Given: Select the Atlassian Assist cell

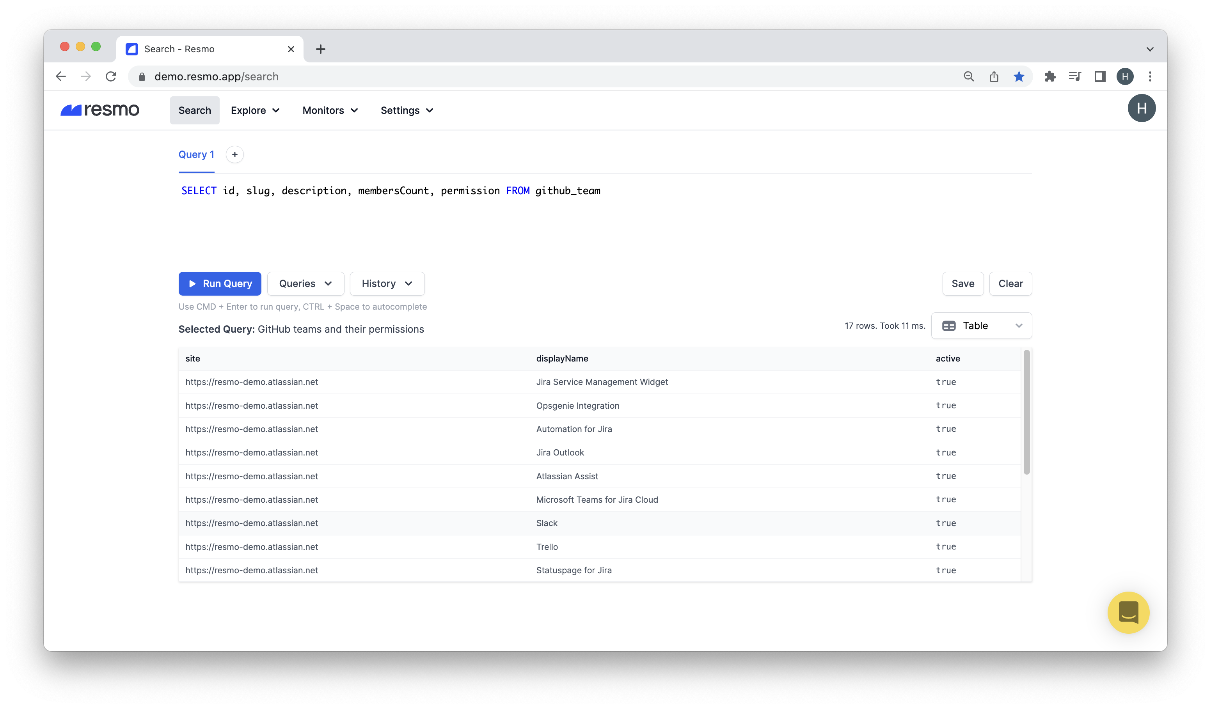Looking at the screenshot, I should [x=566, y=476].
